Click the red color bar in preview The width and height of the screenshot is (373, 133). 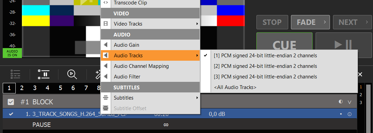pyautogui.click(x=231, y=21)
